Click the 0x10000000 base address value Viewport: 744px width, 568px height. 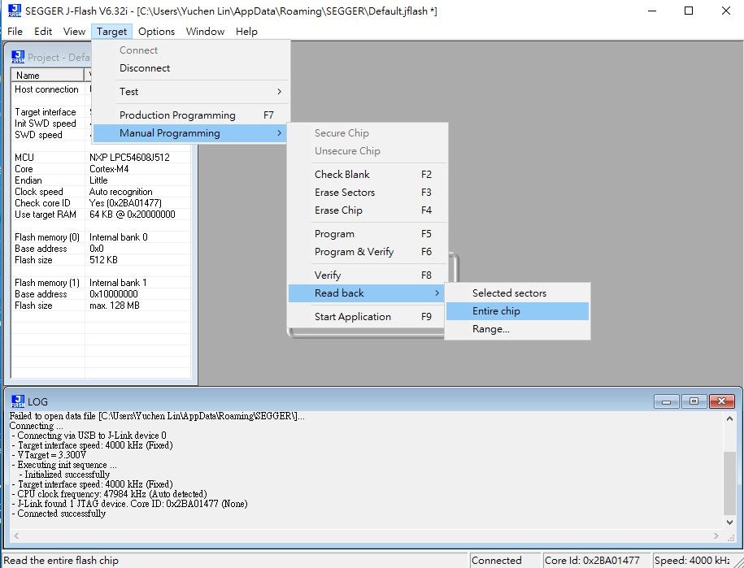(x=114, y=294)
